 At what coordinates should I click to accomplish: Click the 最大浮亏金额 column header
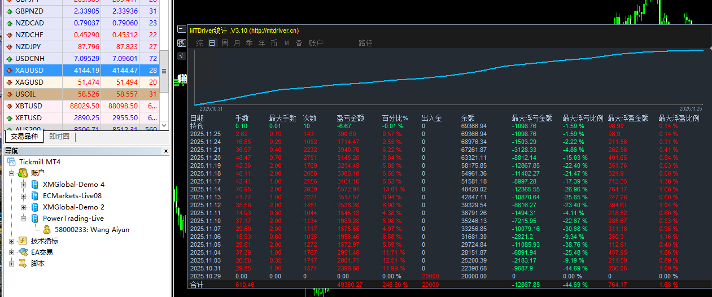[x=532, y=119]
